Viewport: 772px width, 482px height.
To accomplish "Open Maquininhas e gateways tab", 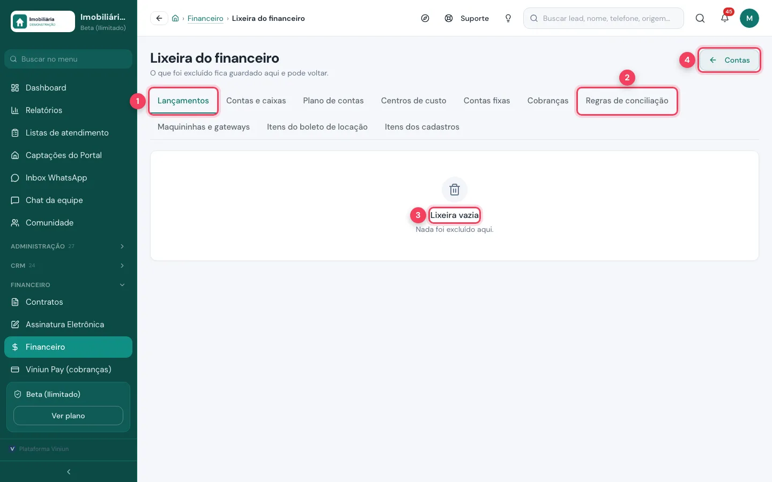I will pos(204,127).
